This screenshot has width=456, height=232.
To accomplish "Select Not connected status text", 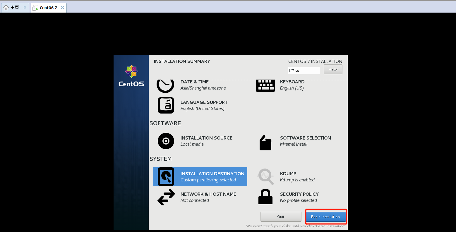I will [195, 200].
